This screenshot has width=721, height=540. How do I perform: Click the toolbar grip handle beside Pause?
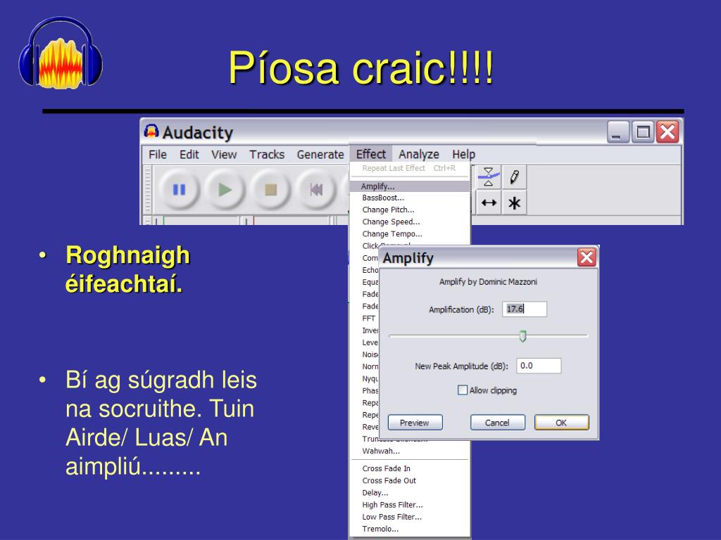[148, 189]
